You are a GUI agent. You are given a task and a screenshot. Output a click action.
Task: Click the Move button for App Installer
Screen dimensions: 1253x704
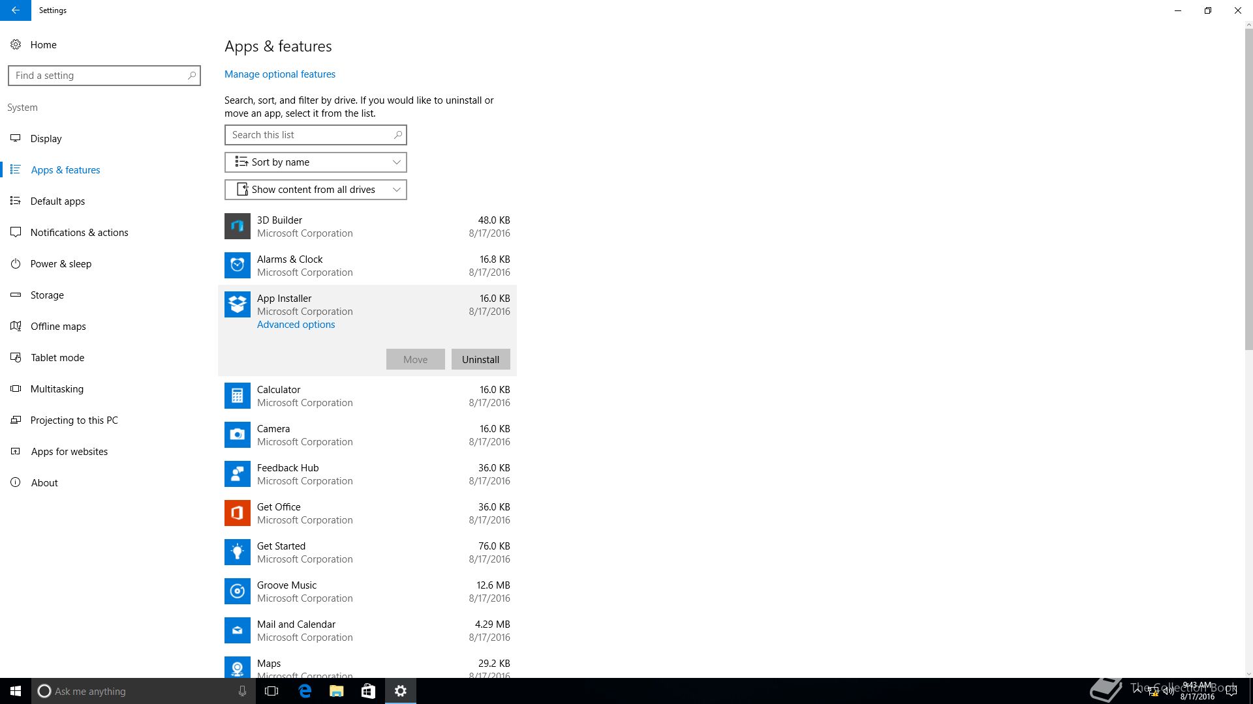(x=416, y=359)
